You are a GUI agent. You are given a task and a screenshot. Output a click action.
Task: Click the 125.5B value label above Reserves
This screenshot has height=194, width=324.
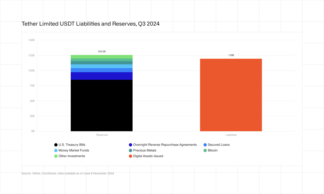point(102,52)
